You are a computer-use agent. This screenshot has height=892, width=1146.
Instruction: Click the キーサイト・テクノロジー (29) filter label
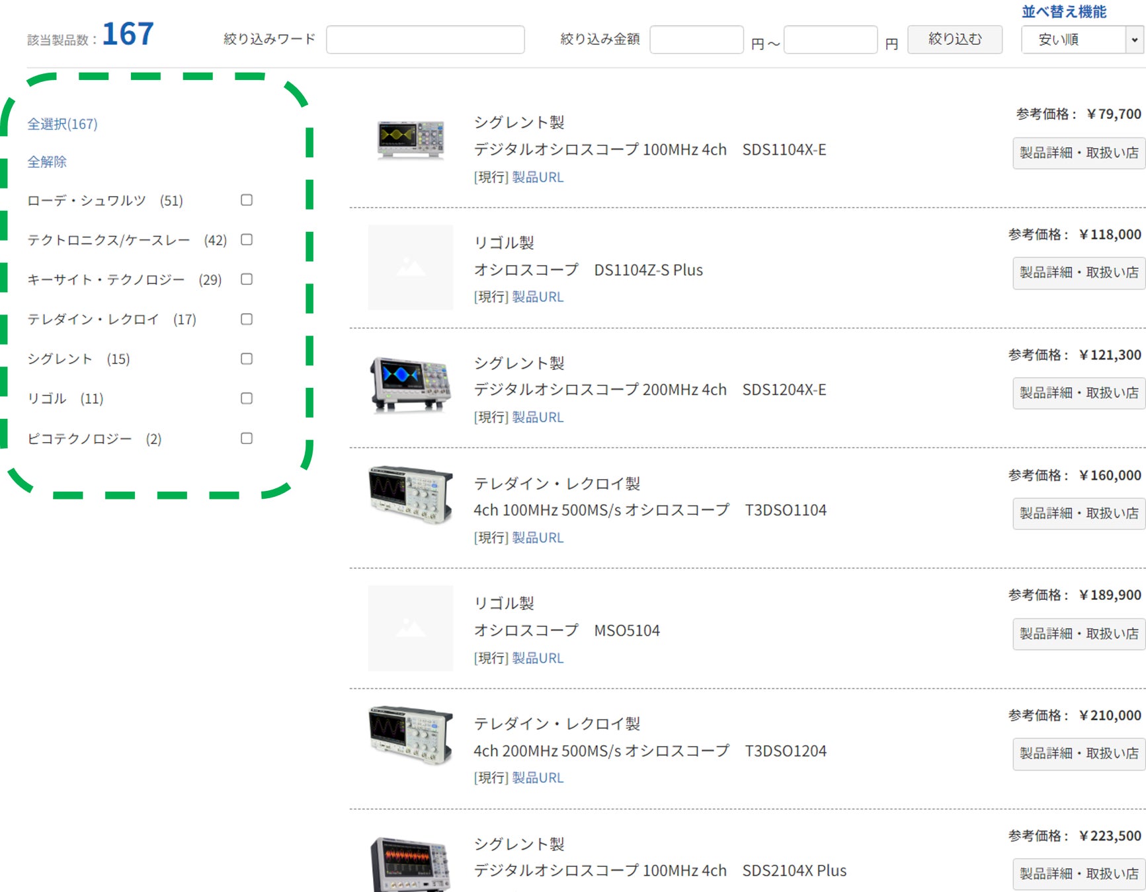(124, 279)
